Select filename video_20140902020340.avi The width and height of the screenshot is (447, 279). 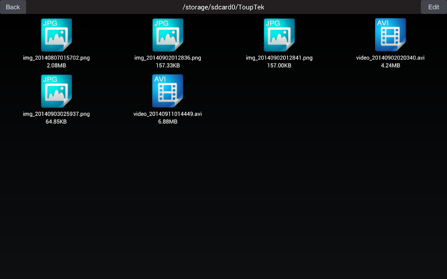click(x=390, y=58)
